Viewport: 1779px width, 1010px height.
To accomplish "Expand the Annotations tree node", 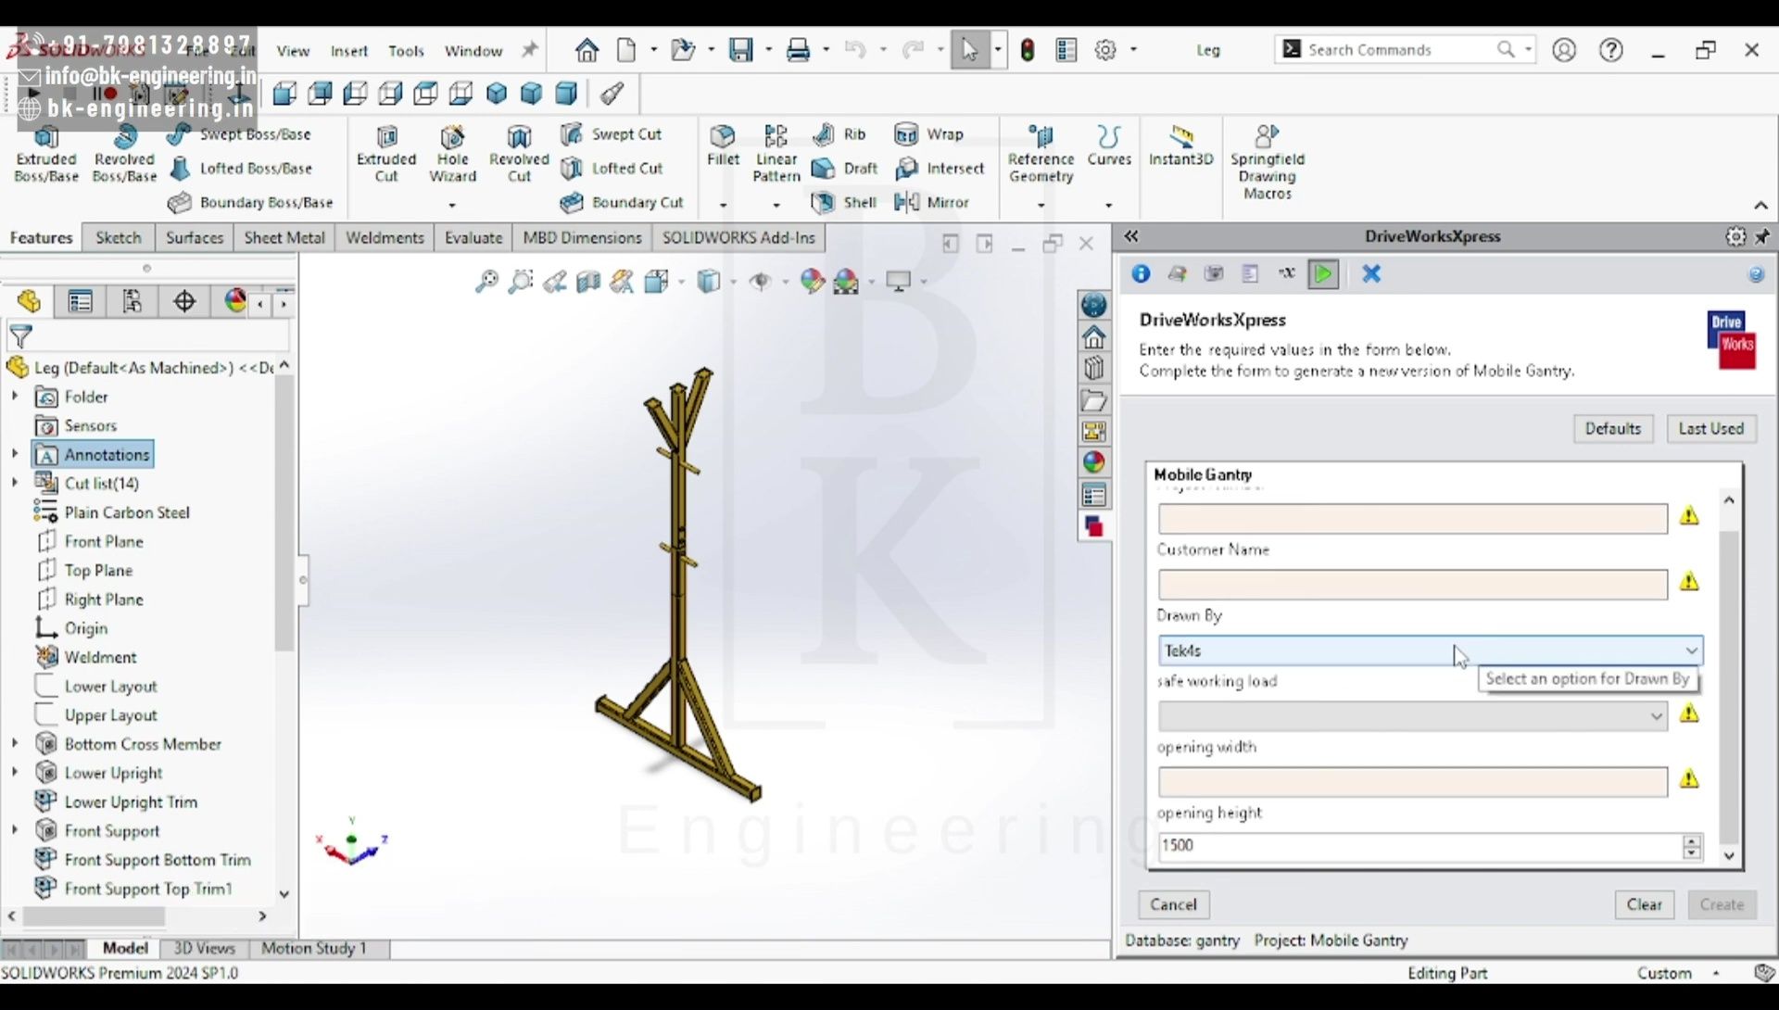I will point(15,454).
